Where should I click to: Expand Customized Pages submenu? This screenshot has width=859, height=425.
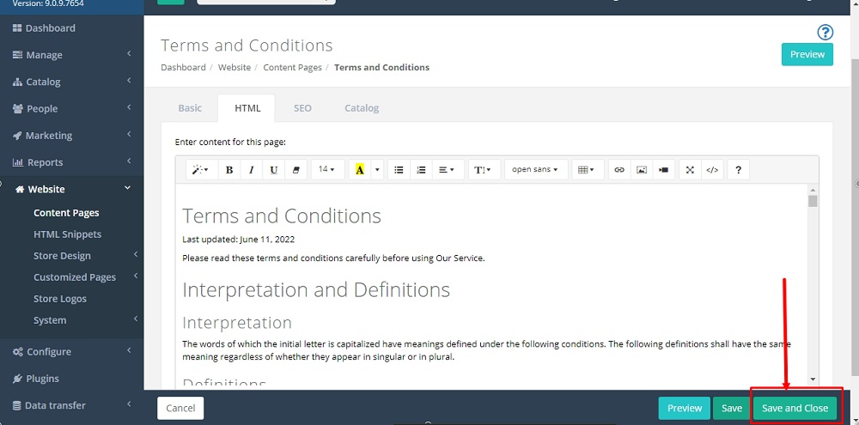click(72, 277)
